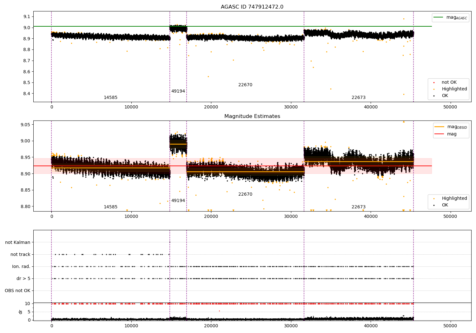The width and height of the screenshot is (476, 333).
Task: Click the 9.1 y-axis tick label
Action: coord(27,16)
